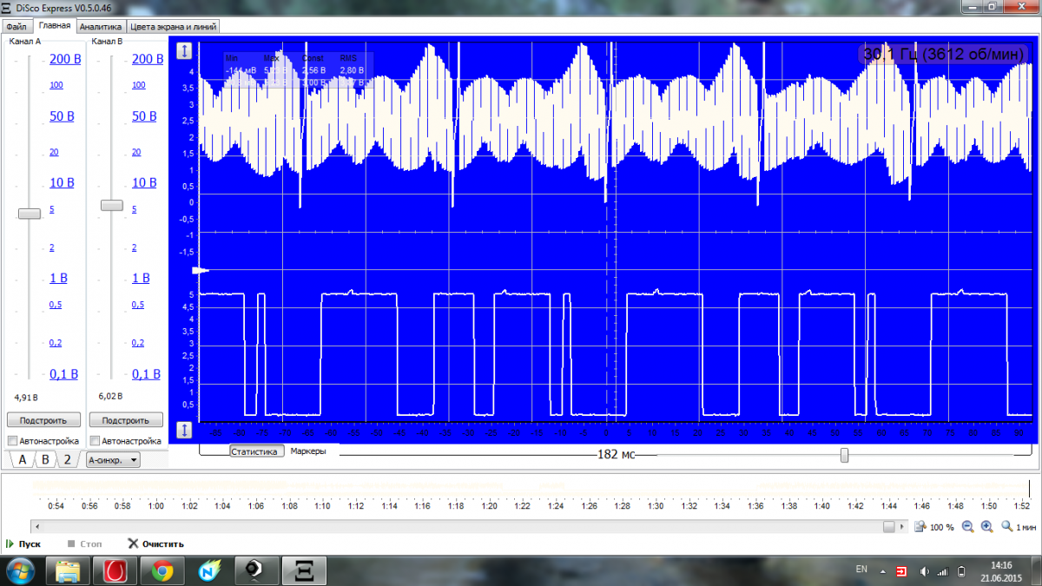
Task: Click Очистить to clear the recording
Action: [x=156, y=544]
